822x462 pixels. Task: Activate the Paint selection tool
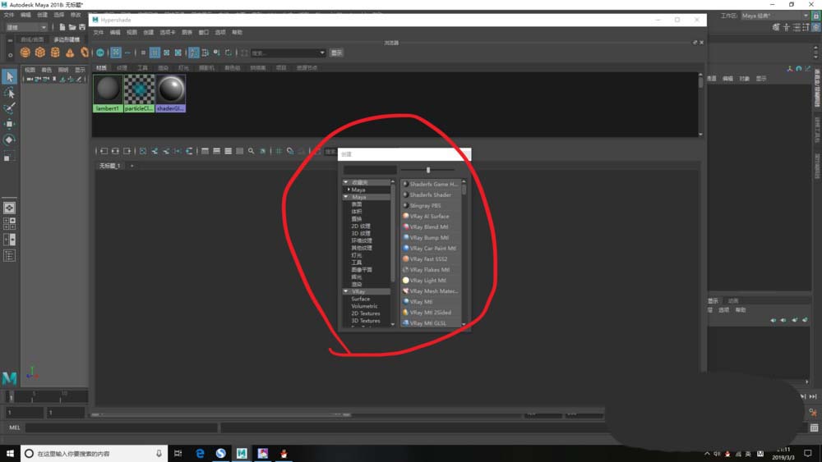[x=9, y=108]
